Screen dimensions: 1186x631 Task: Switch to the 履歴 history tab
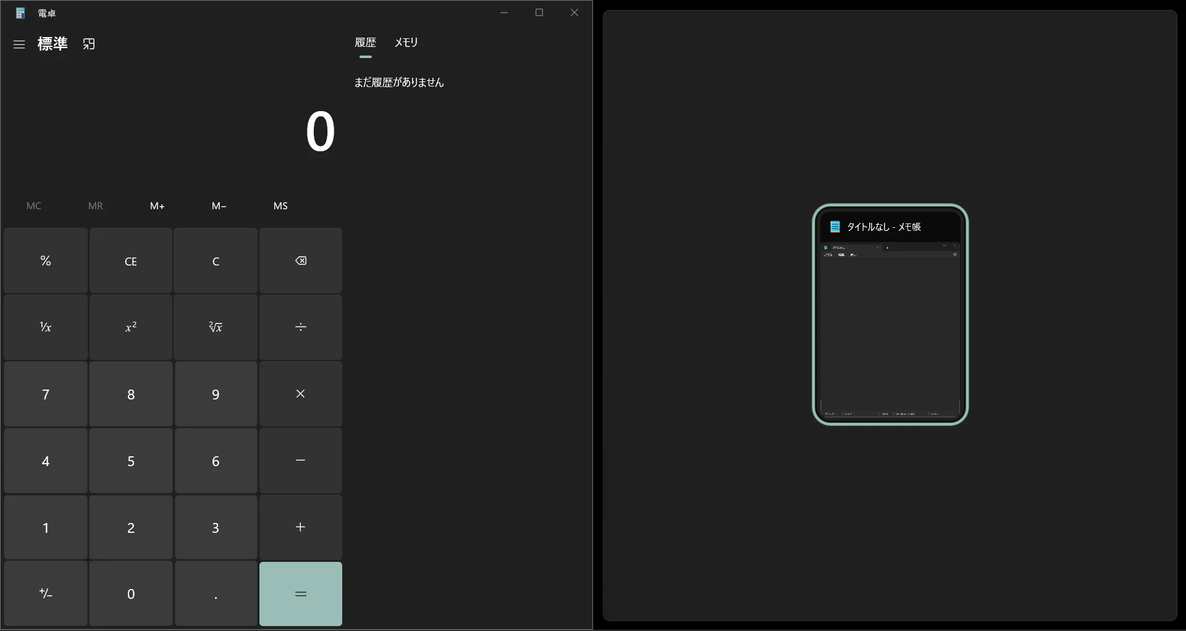coord(365,43)
